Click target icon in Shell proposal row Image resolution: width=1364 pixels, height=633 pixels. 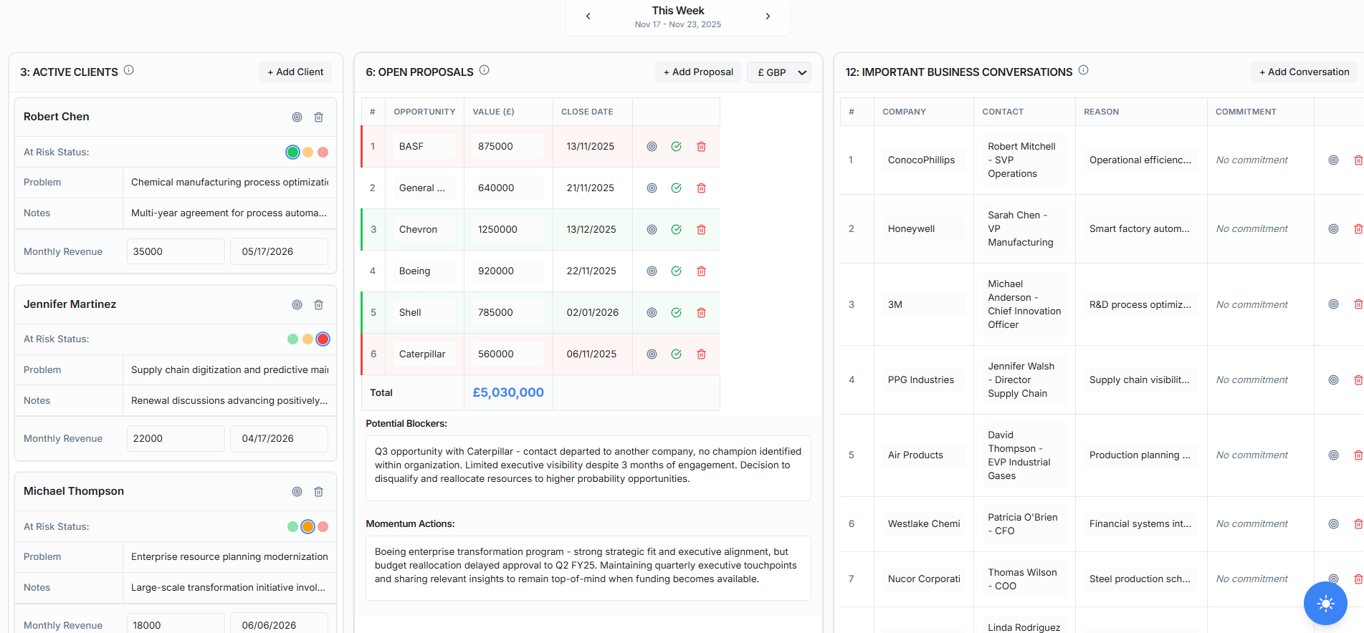pos(652,313)
